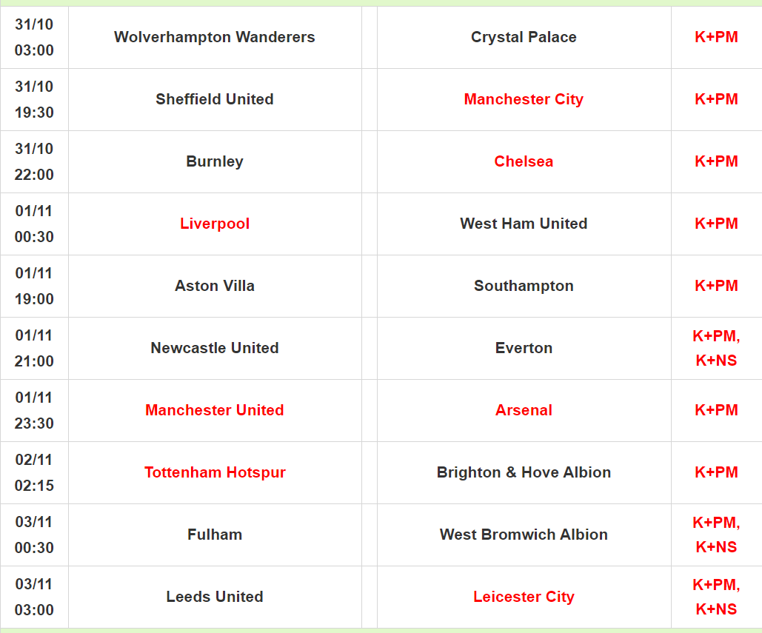Click the K+PM channel for Wolverhampton match

tap(716, 37)
